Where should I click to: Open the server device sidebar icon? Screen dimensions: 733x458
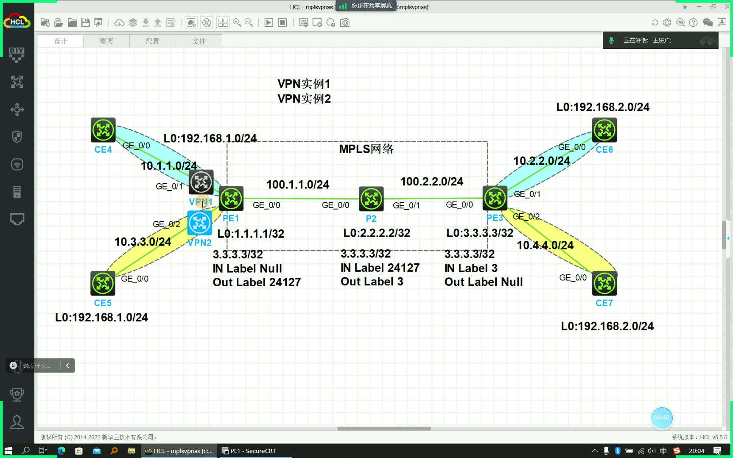click(x=17, y=192)
